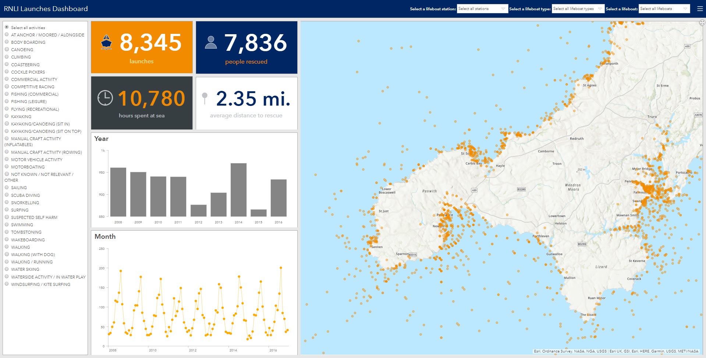Viewport: 706px width, 358px height.
Task: Click the 2.35 mi. average distance value
Action: coord(253,98)
